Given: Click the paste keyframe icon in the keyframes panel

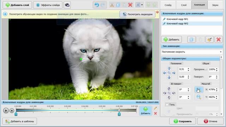Looking at the screenshot, I should [x=200, y=40].
